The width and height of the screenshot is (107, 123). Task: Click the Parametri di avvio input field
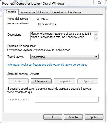click(67, 99)
